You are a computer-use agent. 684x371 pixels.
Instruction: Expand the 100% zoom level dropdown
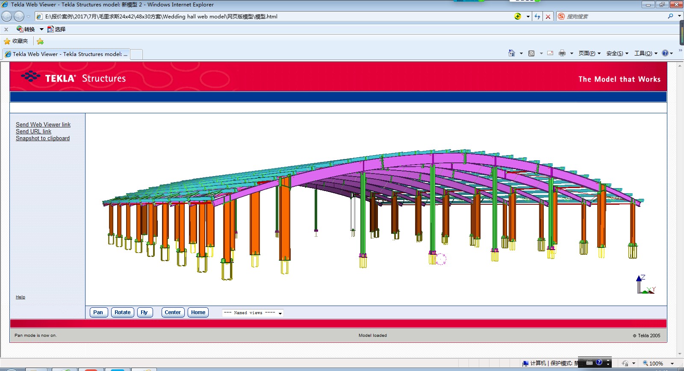672,363
